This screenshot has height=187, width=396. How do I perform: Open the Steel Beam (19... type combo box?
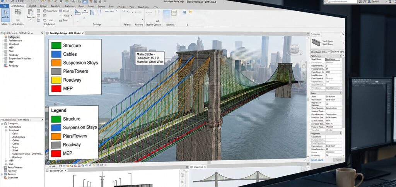[x=320, y=51]
